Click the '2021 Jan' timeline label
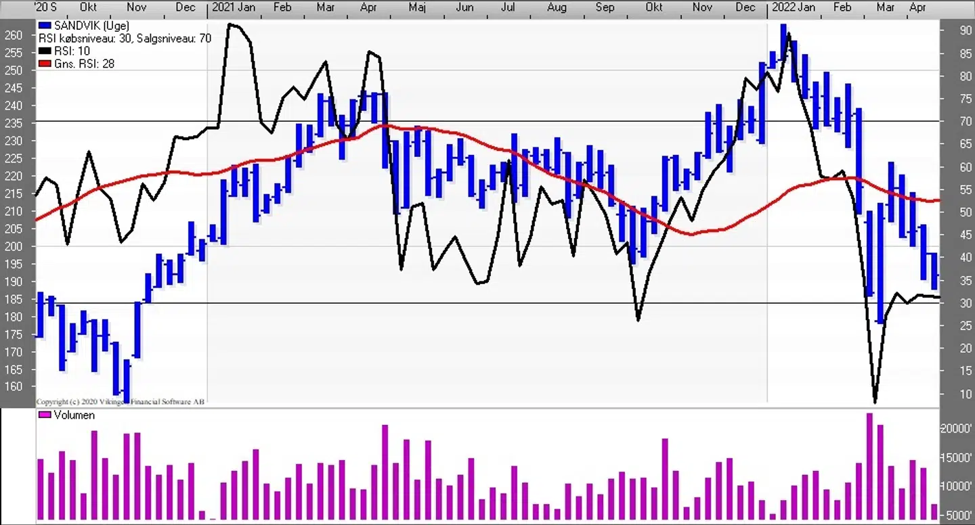Screen dimensions: 975x525 click(x=234, y=7)
